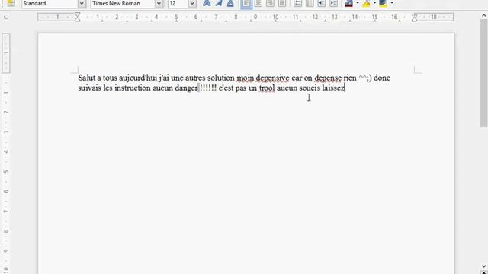Open font color dropdown arrow

[358, 3]
